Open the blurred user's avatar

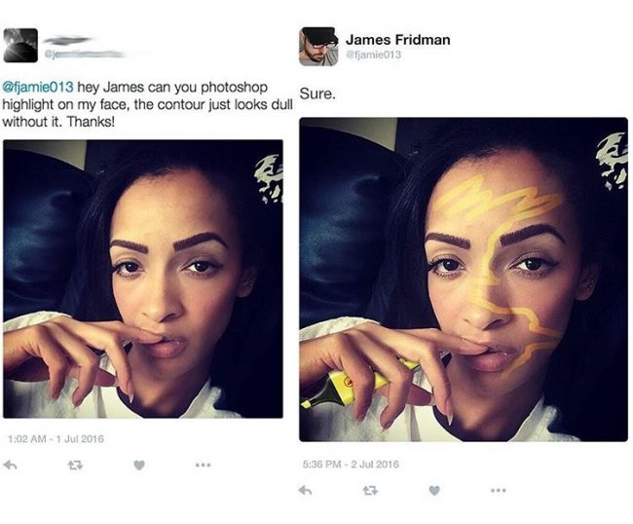[20, 45]
